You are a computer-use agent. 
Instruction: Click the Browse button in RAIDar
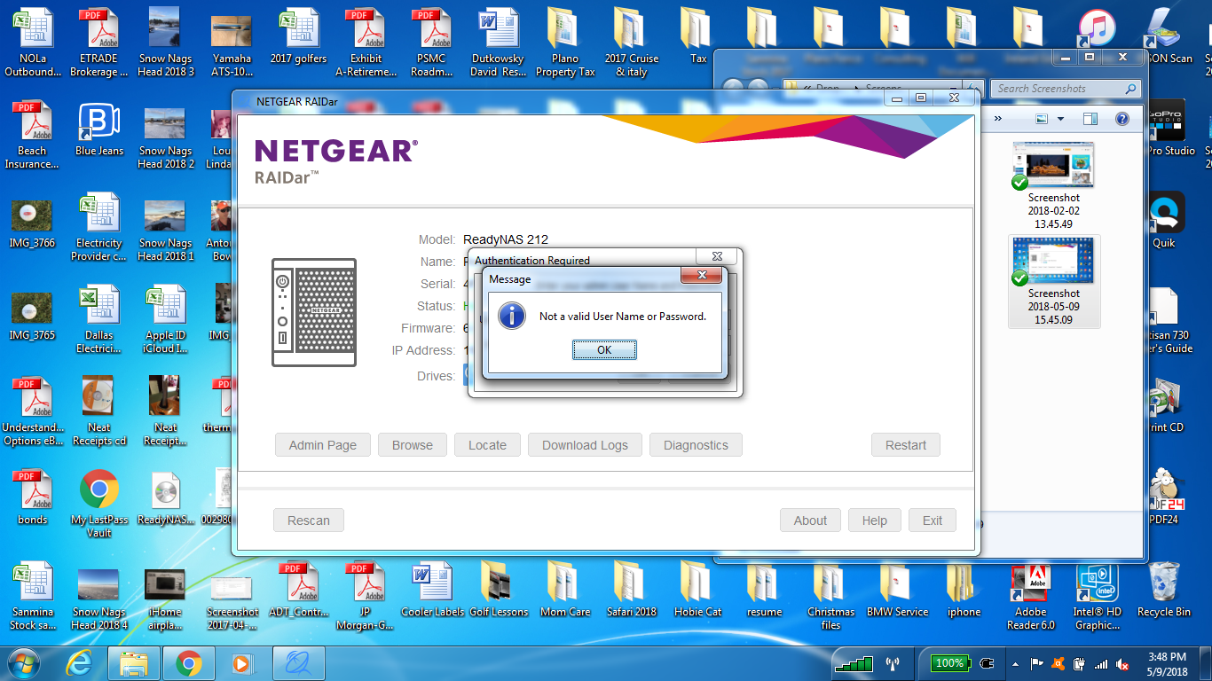point(413,445)
